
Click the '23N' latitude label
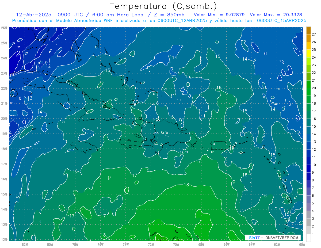[x=4, y=73]
